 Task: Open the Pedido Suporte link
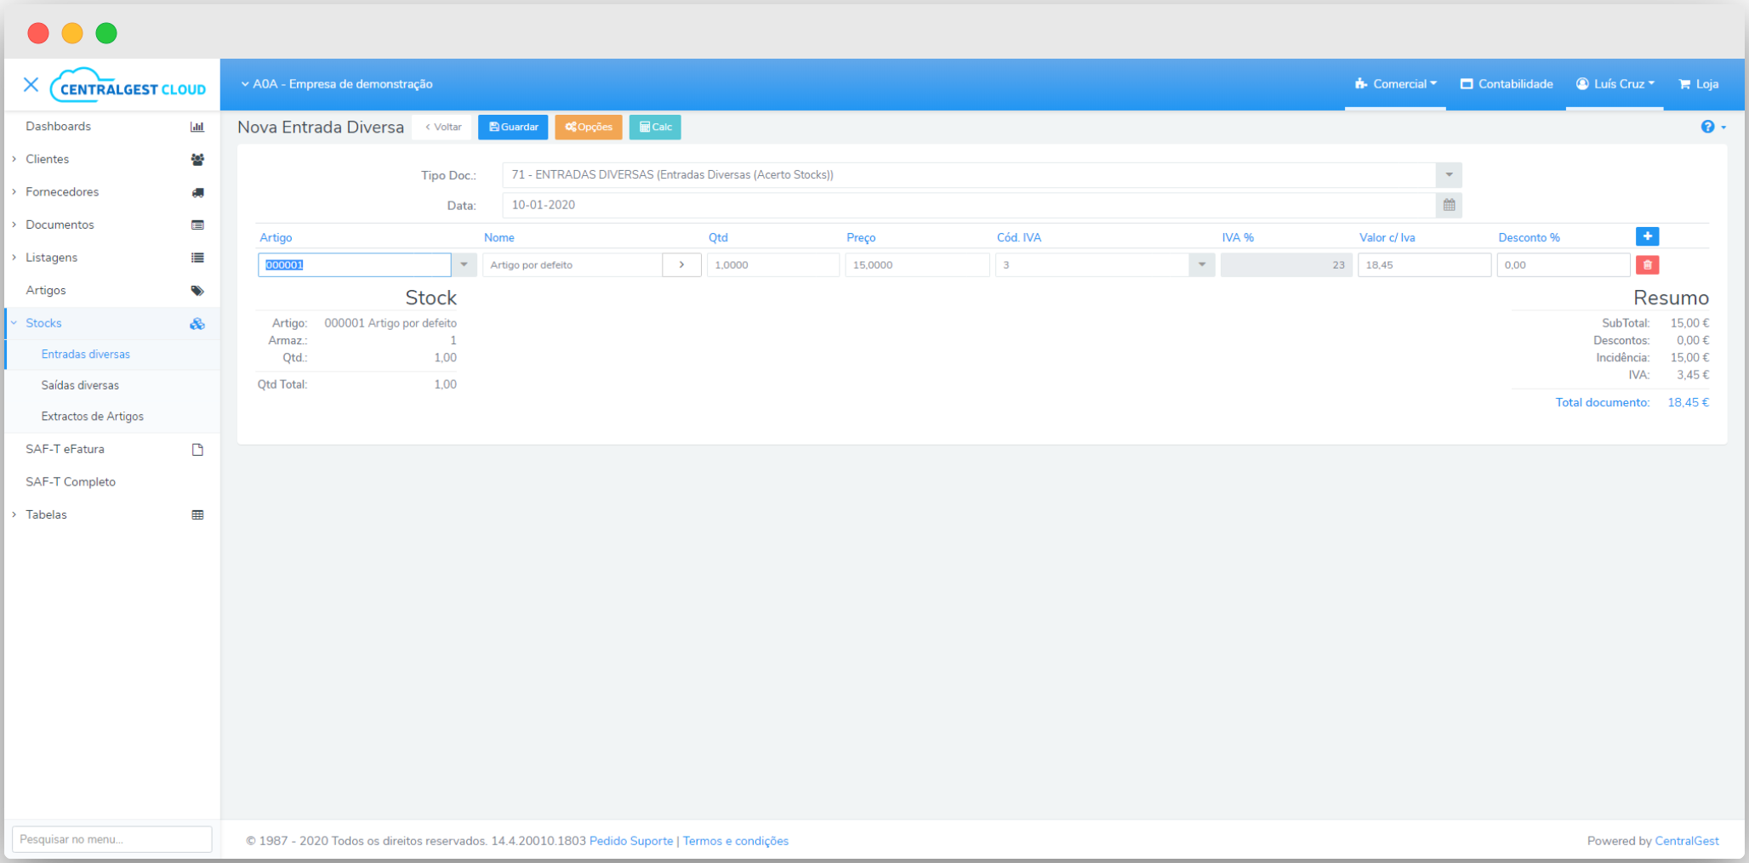tap(630, 841)
